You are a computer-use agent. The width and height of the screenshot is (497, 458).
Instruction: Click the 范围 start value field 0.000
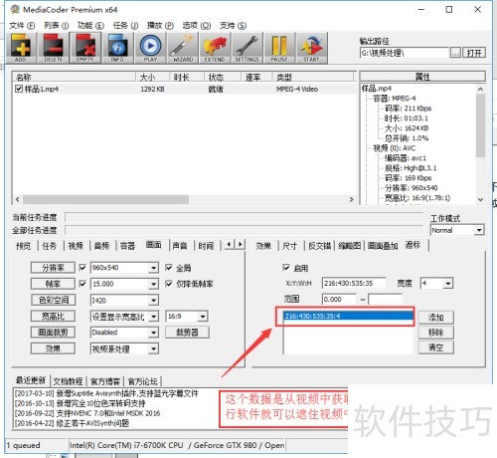click(x=339, y=300)
